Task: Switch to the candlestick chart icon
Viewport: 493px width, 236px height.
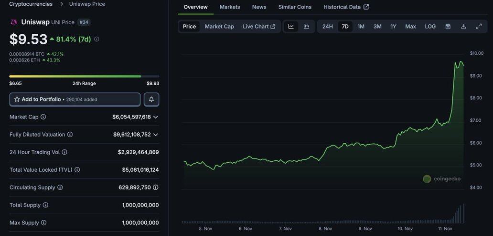Action: tap(306, 27)
